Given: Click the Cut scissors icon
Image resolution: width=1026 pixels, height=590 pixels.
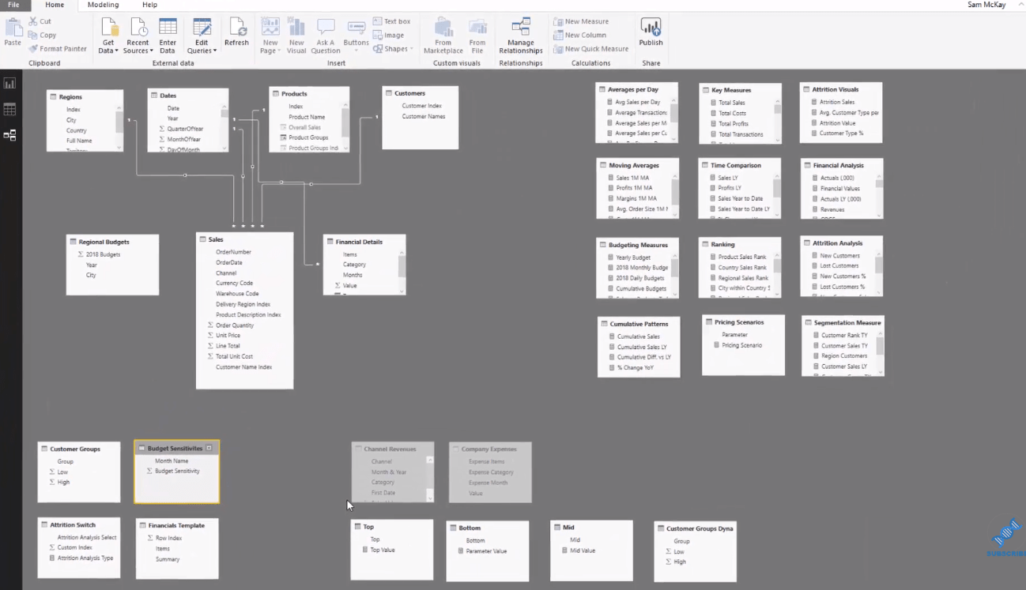Looking at the screenshot, I should tap(32, 21).
